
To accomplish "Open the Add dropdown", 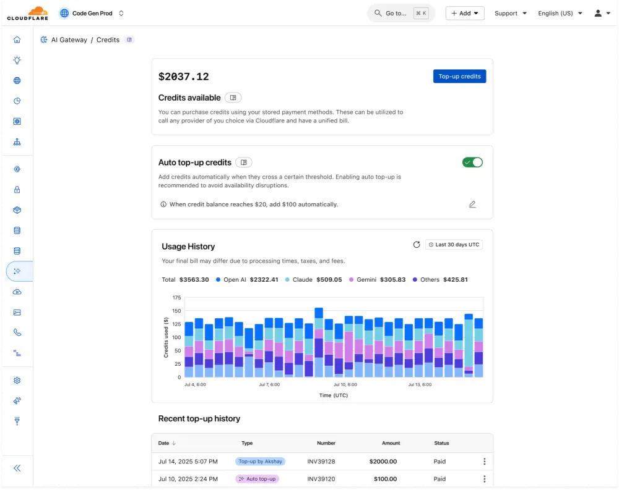I will (465, 12).
